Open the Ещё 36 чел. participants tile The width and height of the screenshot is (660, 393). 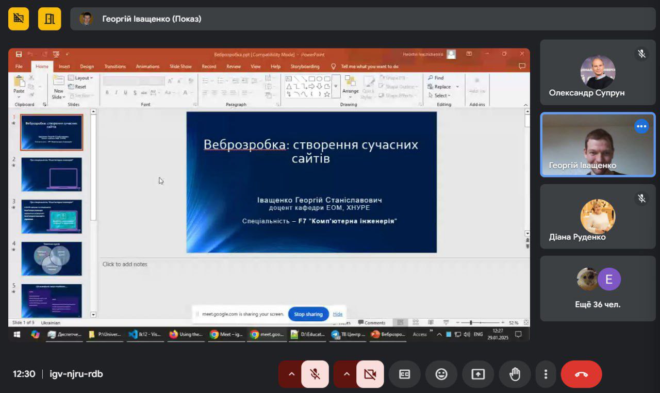coord(598,288)
